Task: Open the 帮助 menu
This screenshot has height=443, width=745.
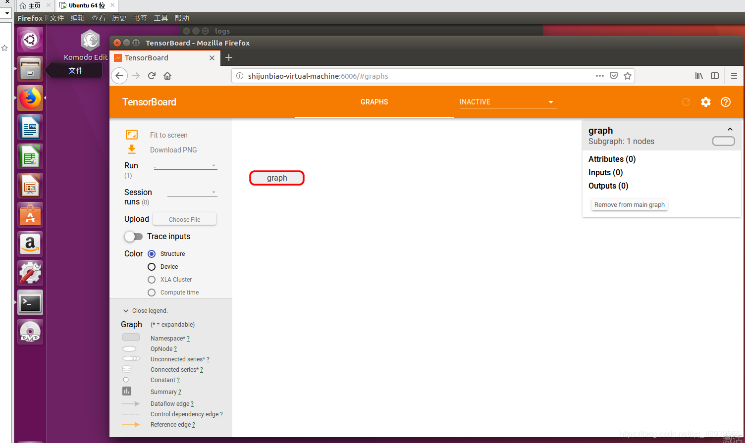Action: click(x=182, y=18)
